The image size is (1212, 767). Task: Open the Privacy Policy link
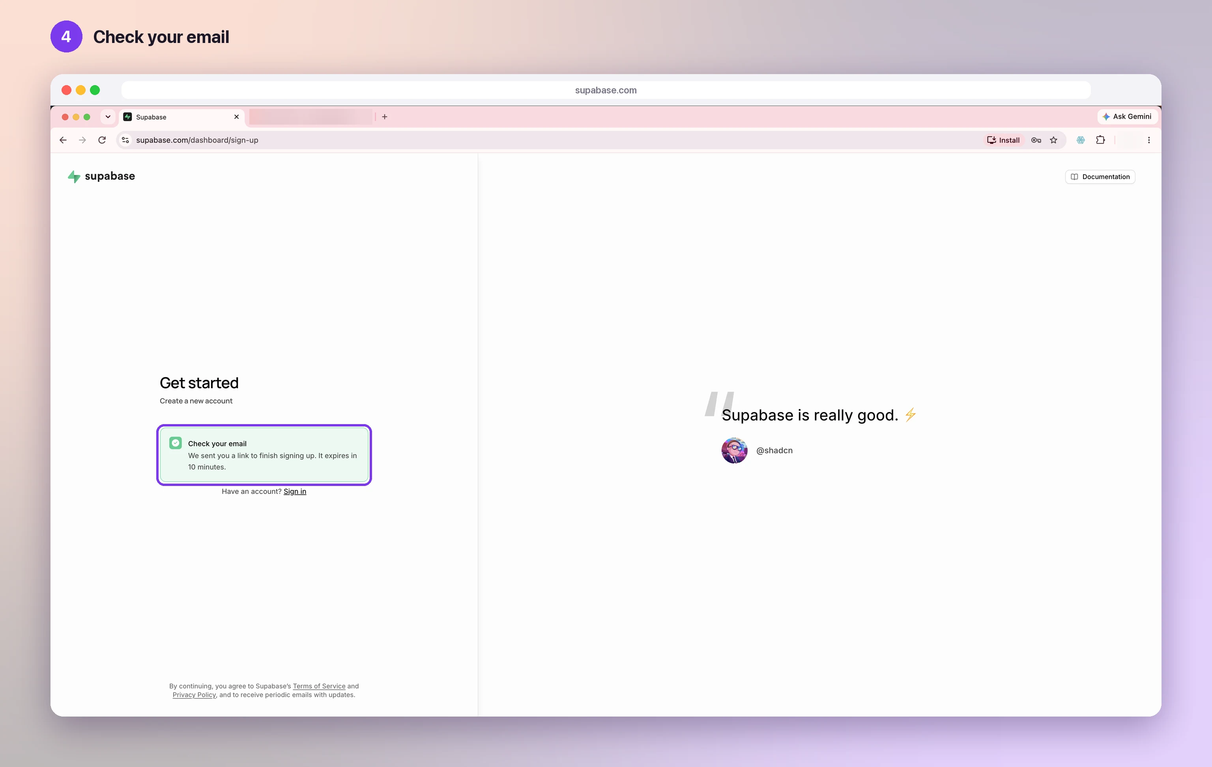click(194, 694)
